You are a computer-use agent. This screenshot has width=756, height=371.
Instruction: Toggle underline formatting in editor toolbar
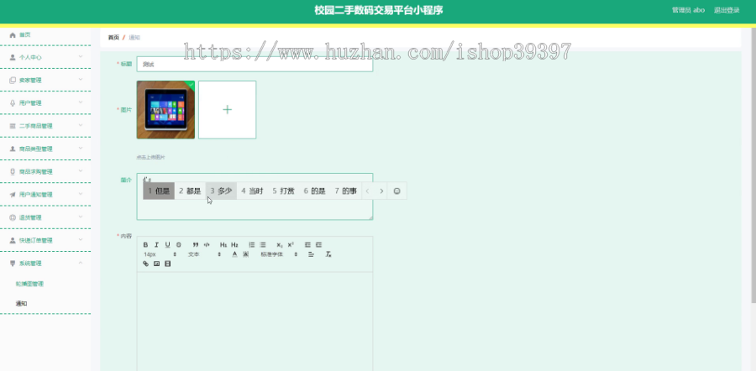(168, 245)
